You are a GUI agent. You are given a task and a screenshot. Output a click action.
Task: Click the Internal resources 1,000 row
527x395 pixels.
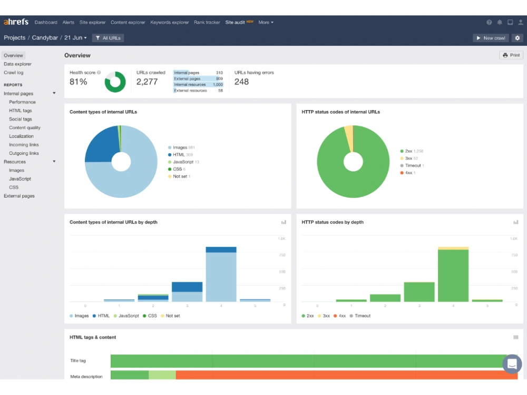[x=198, y=85]
